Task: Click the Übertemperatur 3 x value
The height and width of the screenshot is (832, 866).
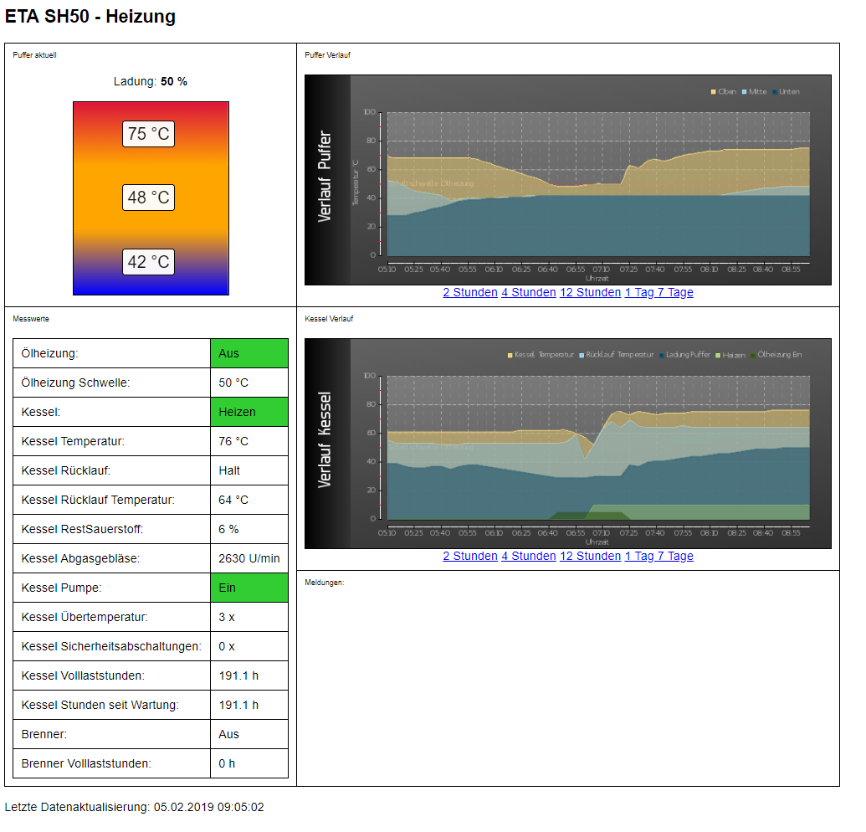Action: tap(249, 617)
